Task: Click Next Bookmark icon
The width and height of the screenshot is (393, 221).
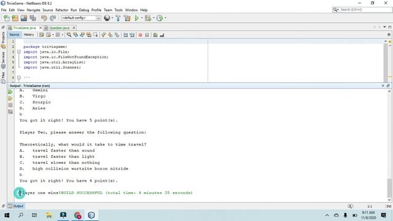Action: (x=111, y=35)
